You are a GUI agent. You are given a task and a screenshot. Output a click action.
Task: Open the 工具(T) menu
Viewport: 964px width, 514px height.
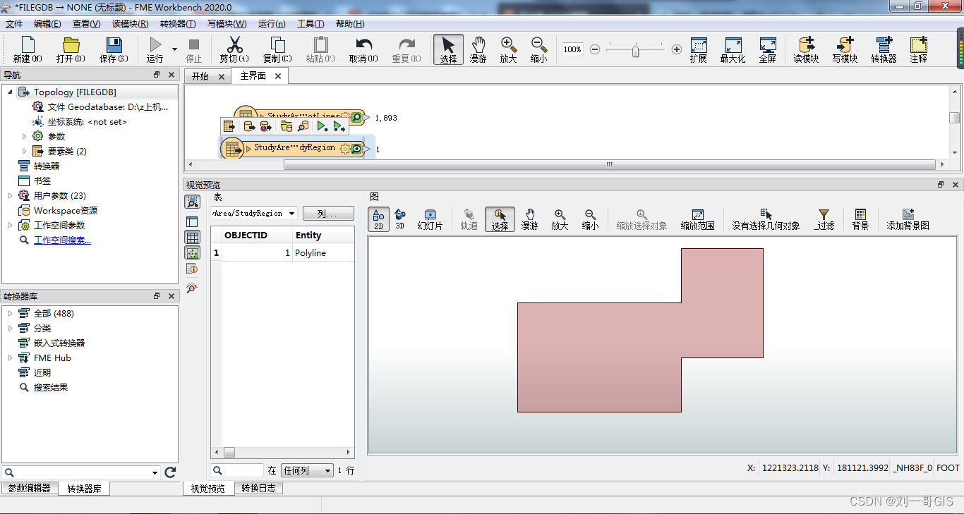pyautogui.click(x=311, y=24)
